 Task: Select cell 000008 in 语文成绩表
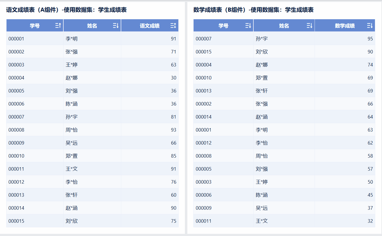click(35, 130)
